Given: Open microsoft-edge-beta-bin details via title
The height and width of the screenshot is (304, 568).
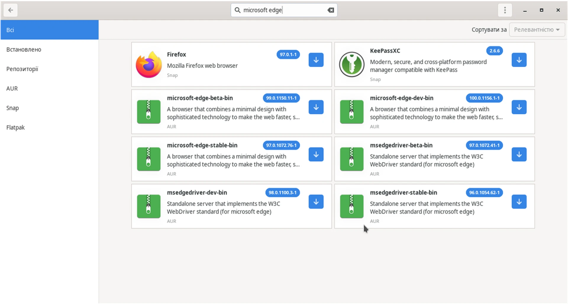Looking at the screenshot, I should (x=200, y=98).
